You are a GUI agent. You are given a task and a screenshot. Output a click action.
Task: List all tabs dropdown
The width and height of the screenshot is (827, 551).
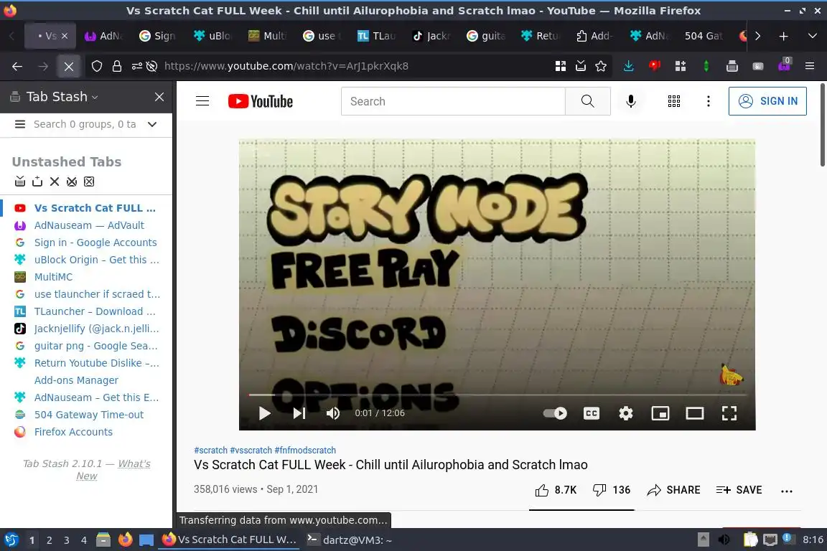coord(812,36)
